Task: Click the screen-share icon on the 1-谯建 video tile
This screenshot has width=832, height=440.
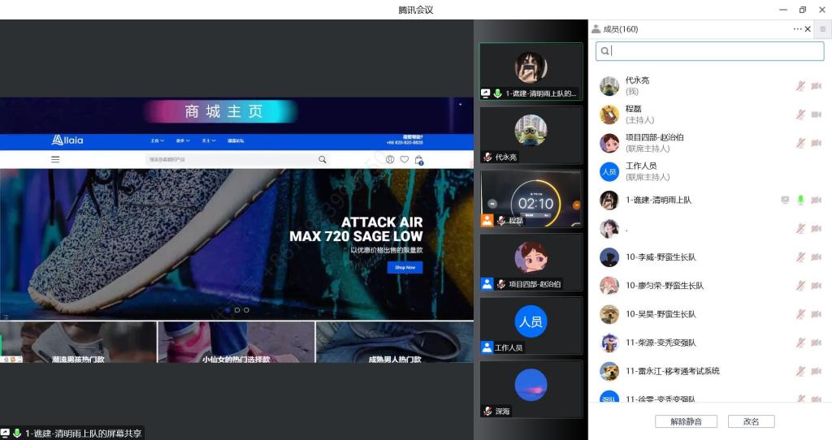Action: [x=486, y=93]
